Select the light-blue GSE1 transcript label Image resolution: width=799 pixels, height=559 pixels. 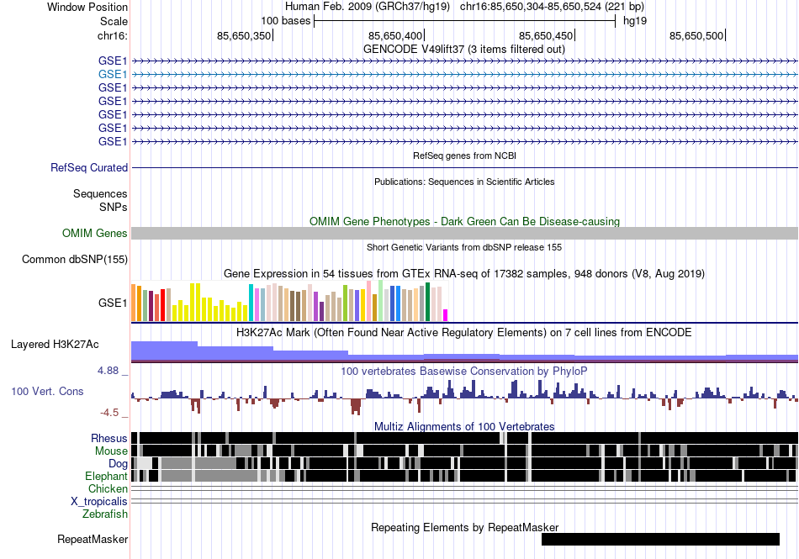[x=113, y=74]
